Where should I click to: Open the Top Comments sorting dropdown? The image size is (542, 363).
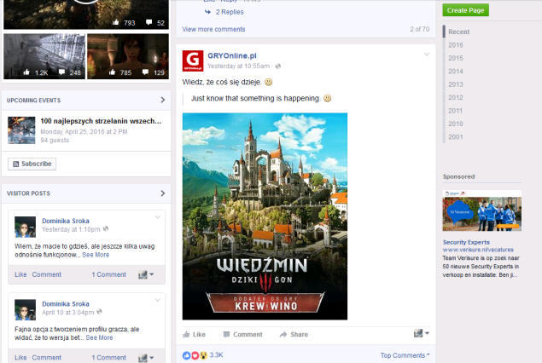(405, 355)
